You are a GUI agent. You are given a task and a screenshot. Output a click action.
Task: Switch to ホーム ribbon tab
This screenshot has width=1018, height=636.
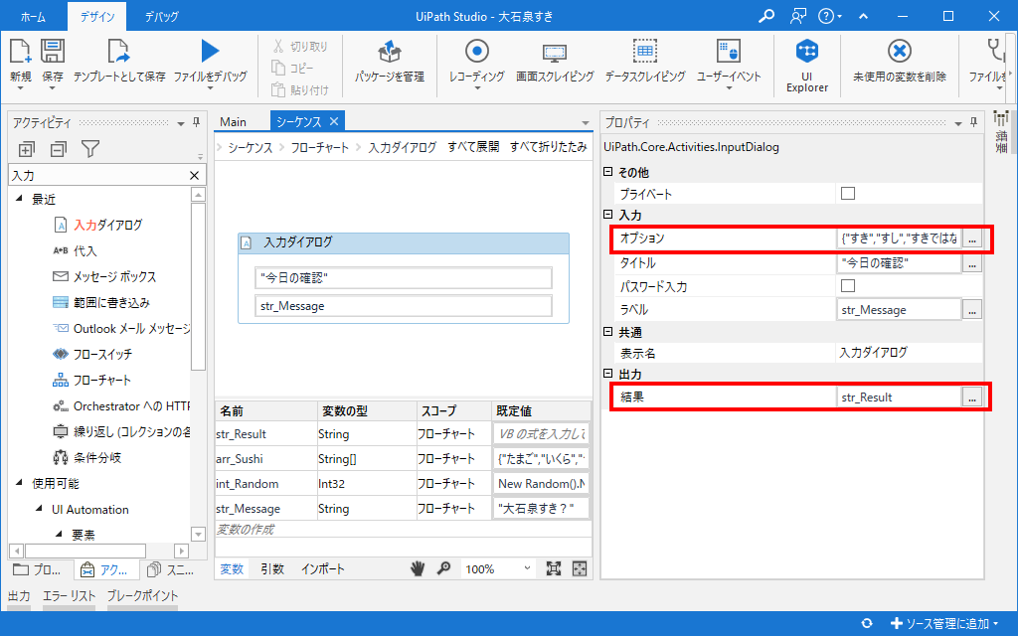33,16
